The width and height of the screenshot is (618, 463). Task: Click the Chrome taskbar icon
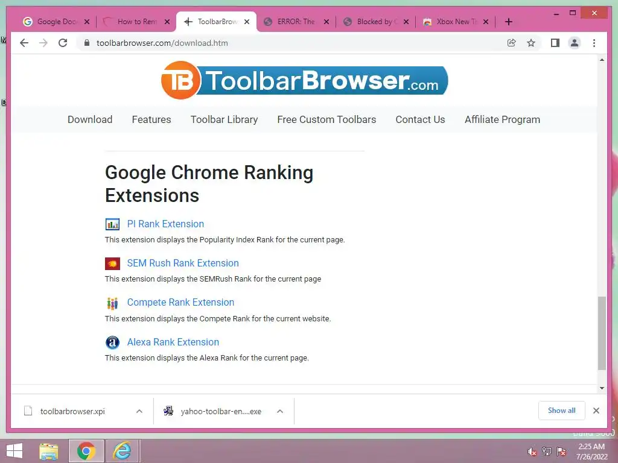click(86, 451)
